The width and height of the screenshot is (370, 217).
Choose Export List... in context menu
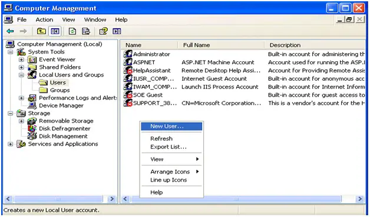pyautogui.click(x=171, y=147)
